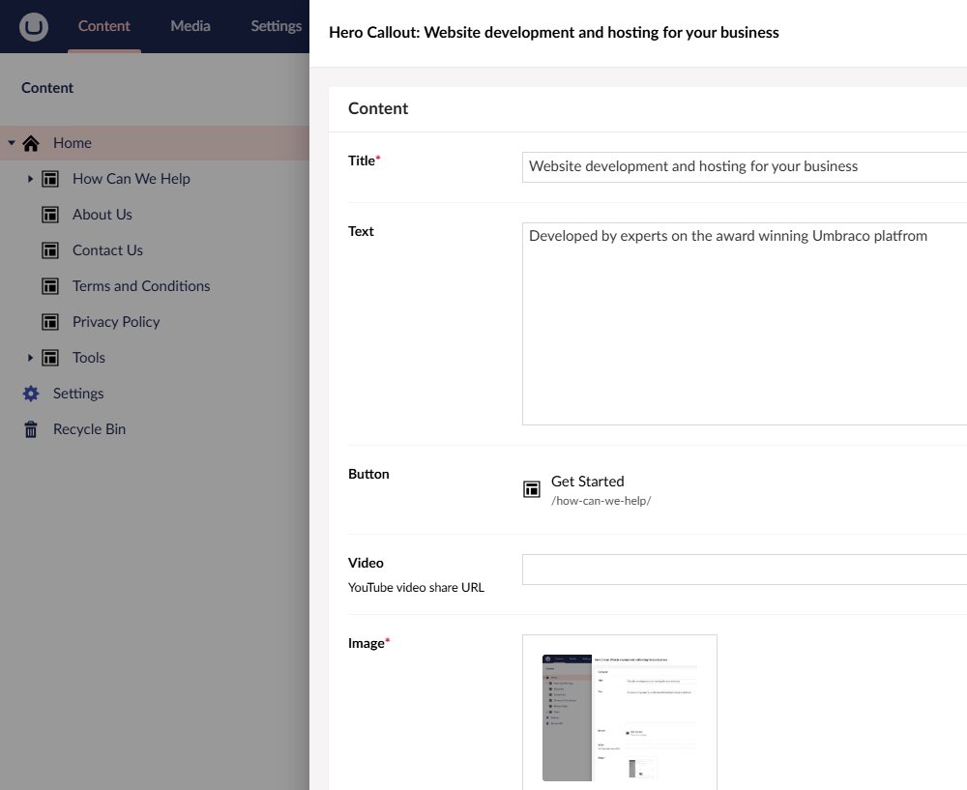Click the Contact Us document icon
The image size is (967, 790).
tap(50, 250)
